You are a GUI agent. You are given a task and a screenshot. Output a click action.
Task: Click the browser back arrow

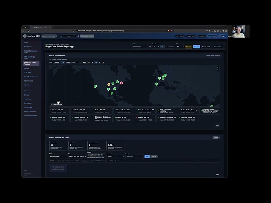click(23, 31)
